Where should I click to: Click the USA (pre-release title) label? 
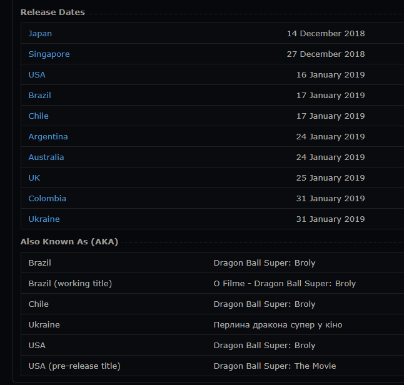click(x=74, y=366)
